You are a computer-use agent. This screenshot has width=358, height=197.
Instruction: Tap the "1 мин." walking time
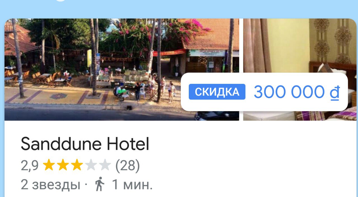click(x=132, y=184)
